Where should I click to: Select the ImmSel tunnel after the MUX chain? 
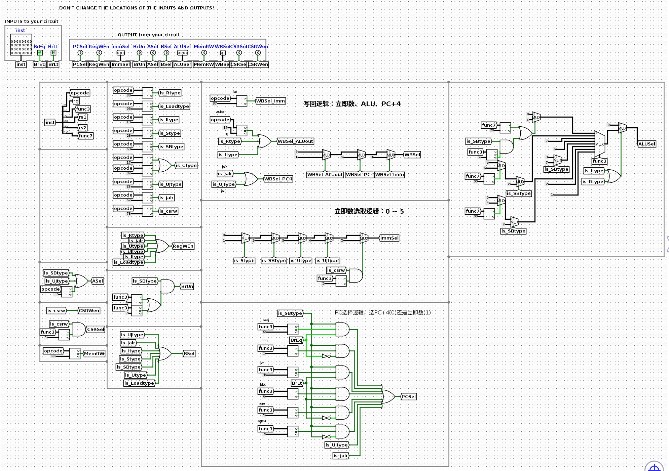click(x=389, y=238)
